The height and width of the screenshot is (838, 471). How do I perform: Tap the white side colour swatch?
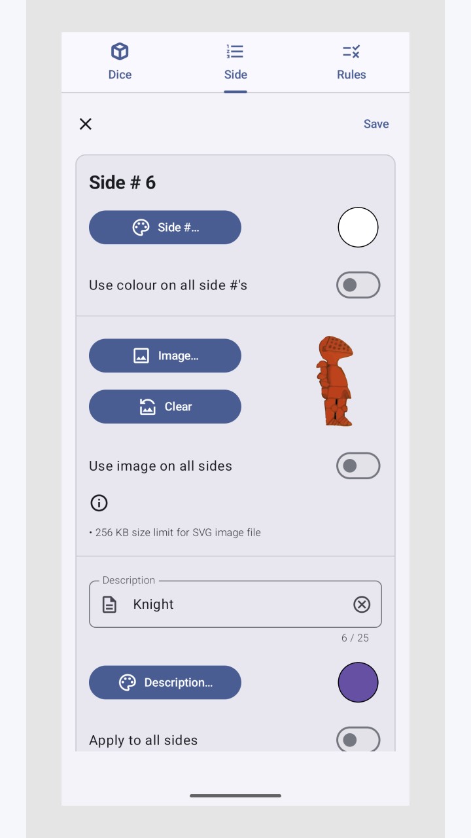pos(358,227)
